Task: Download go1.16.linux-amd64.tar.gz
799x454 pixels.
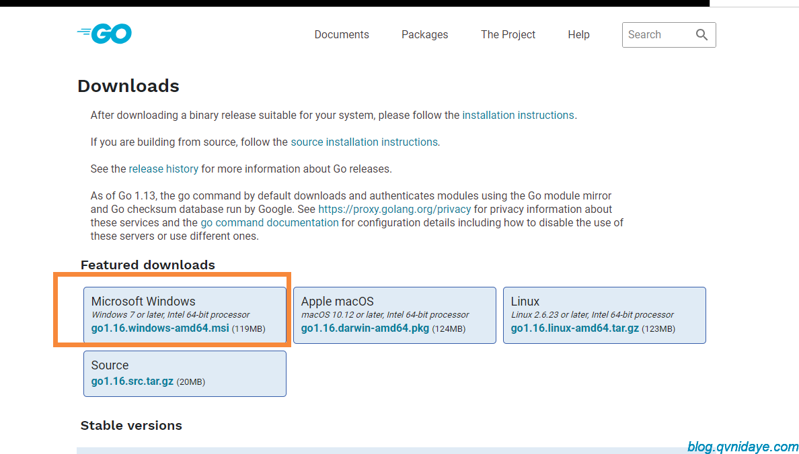Action: tap(575, 328)
